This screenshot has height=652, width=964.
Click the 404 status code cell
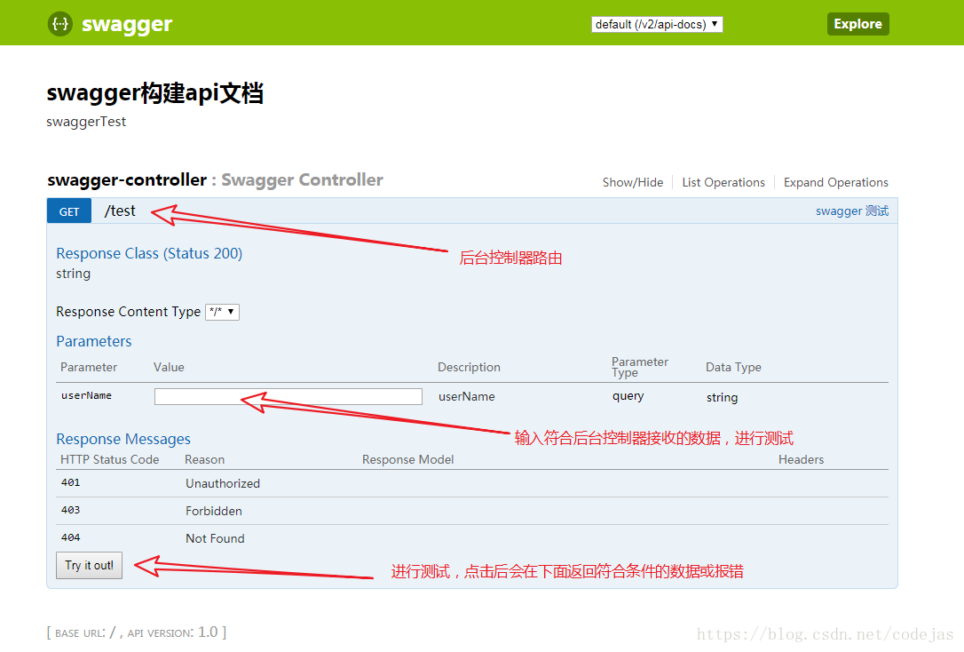tap(71, 537)
